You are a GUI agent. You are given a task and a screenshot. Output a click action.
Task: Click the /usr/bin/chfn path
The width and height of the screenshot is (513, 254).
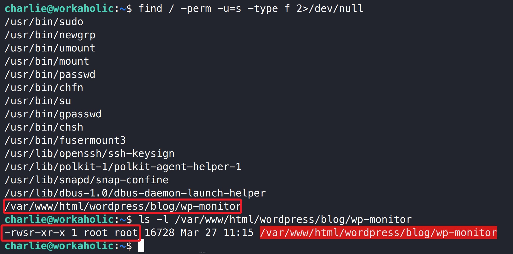[44, 88]
